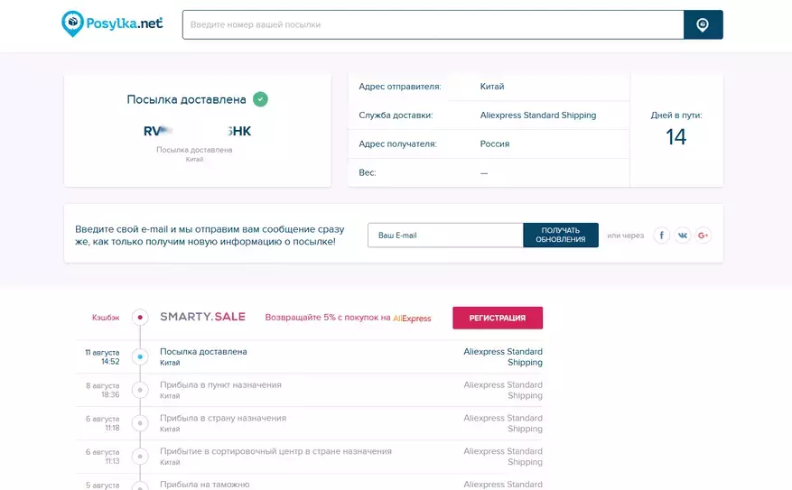Click the AliExpress logo in banner

pyautogui.click(x=412, y=319)
